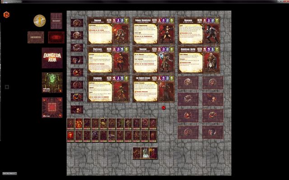Click the orange hexagon B logo icon
289x180 pixels.
[6, 15]
